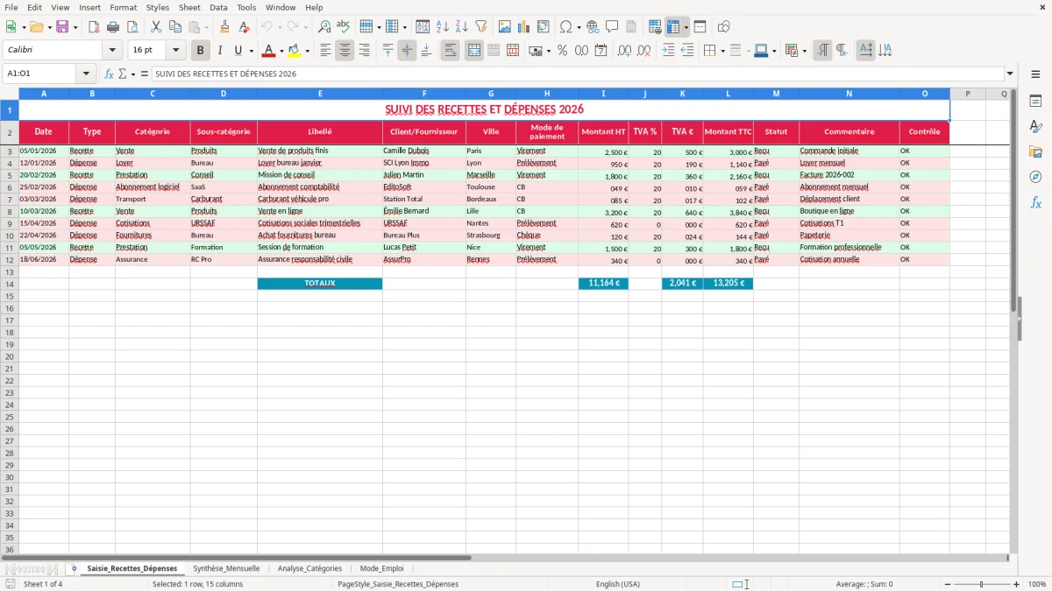This screenshot has width=1052, height=591.
Task: Open the Font Size dropdown
Action: 176,51
